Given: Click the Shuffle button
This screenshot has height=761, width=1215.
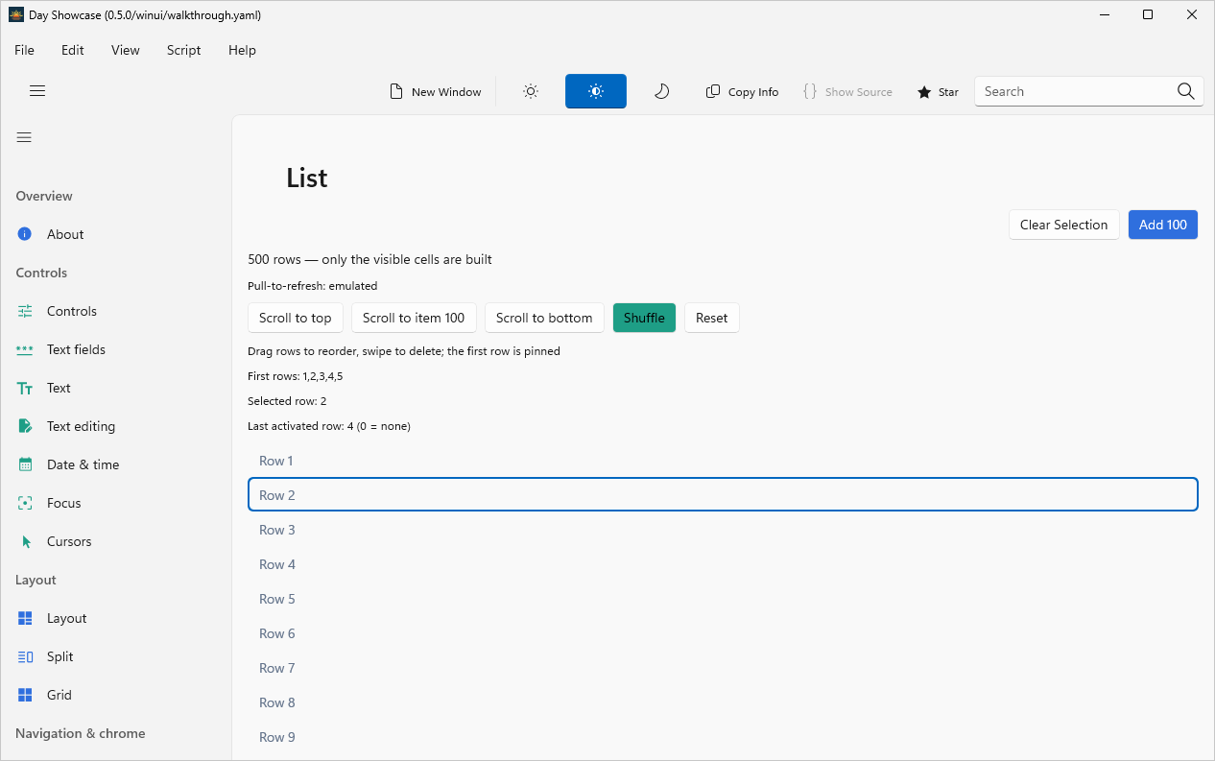Looking at the screenshot, I should click(x=644, y=318).
